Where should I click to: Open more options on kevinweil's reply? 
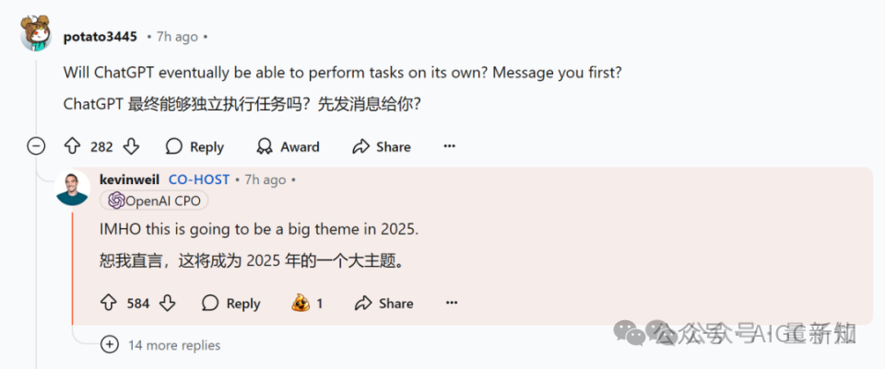click(x=452, y=303)
